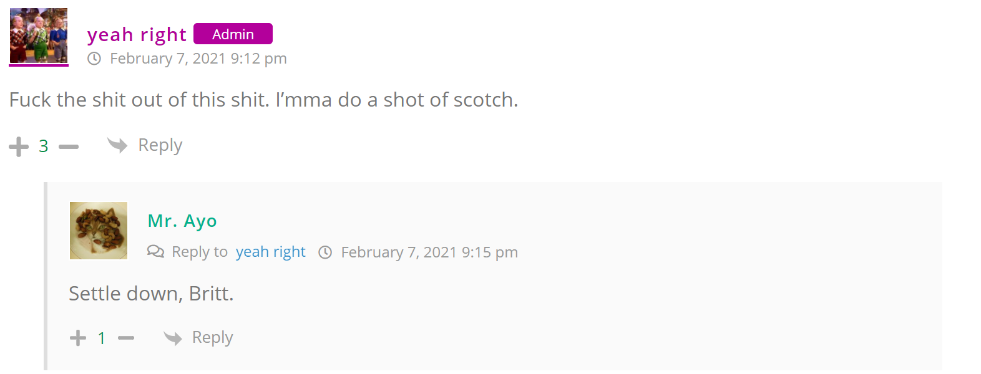Click the February 7, 2021 9:12 pm timestamp
The image size is (981, 374).
(x=198, y=59)
